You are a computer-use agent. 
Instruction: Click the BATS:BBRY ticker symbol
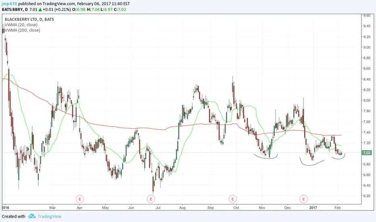pyautogui.click(x=13, y=9)
